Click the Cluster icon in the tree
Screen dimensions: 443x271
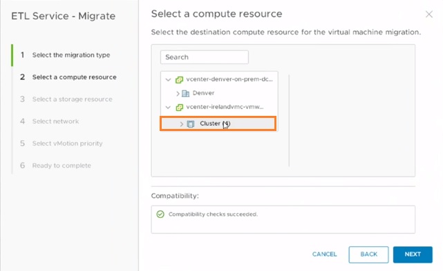191,124
